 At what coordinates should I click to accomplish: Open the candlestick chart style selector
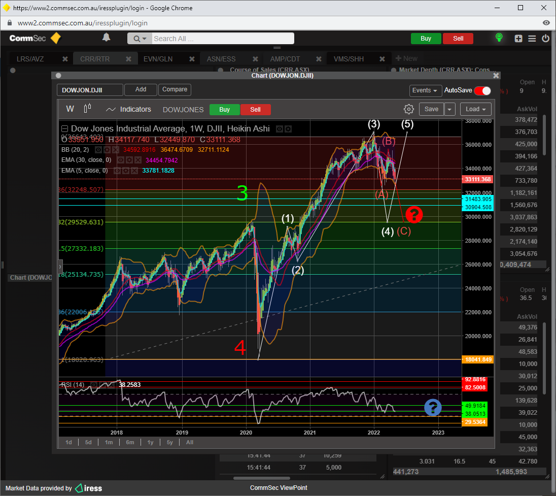(x=88, y=108)
